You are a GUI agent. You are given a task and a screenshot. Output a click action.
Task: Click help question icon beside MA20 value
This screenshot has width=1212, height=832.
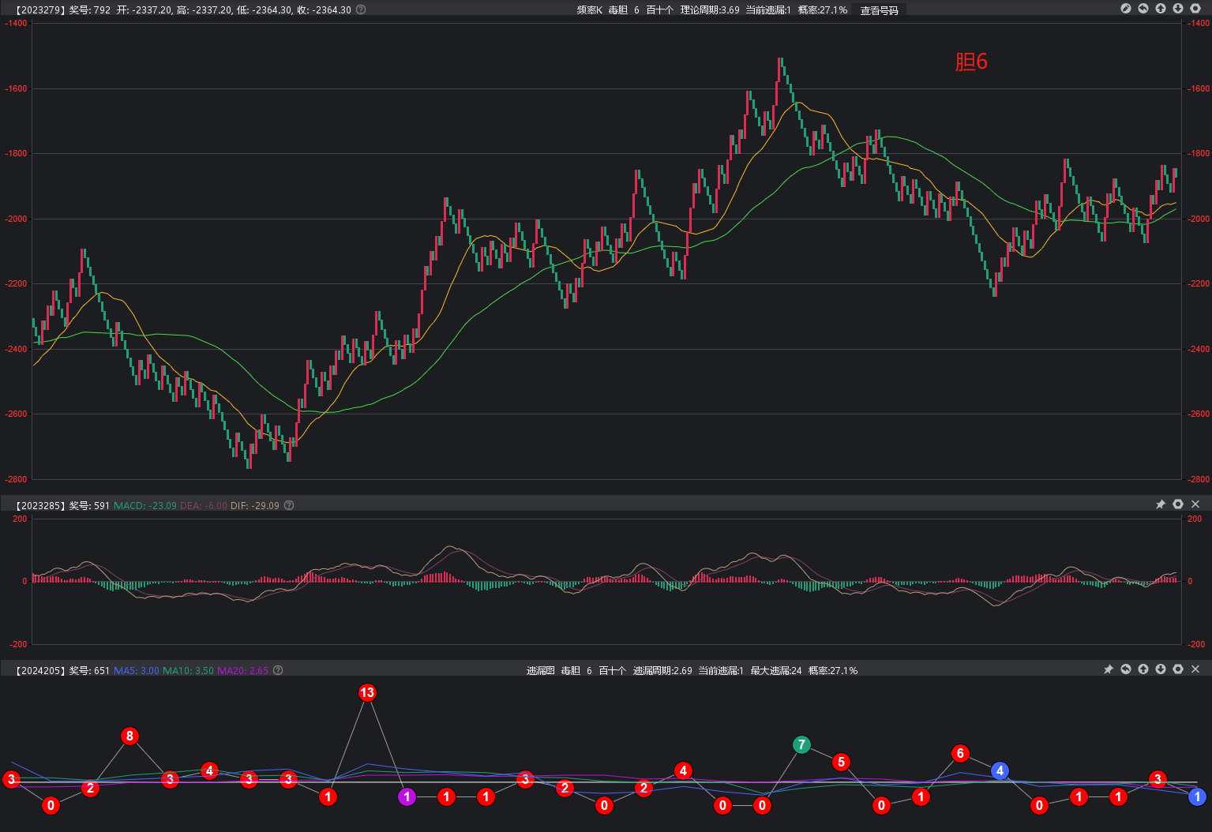coord(278,670)
